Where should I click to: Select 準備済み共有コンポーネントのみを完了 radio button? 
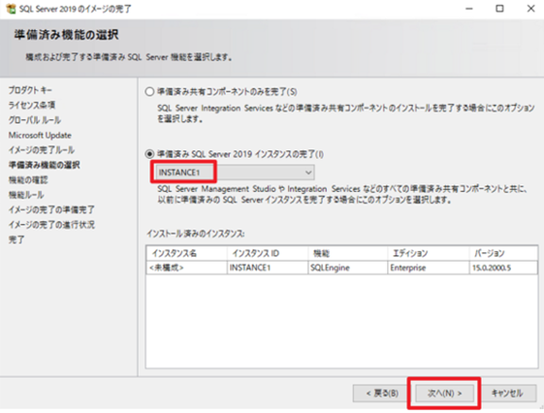coord(149,92)
